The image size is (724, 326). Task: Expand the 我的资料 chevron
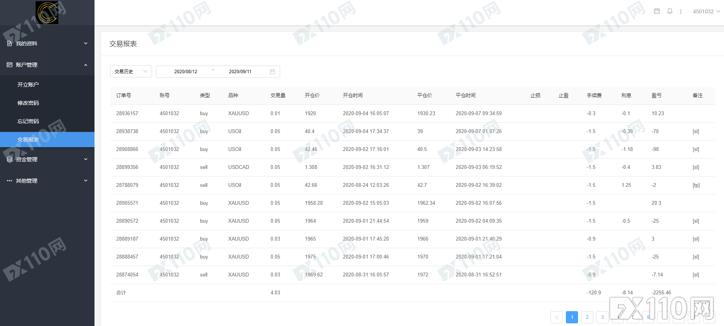pyautogui.click(x=86, y=43)
